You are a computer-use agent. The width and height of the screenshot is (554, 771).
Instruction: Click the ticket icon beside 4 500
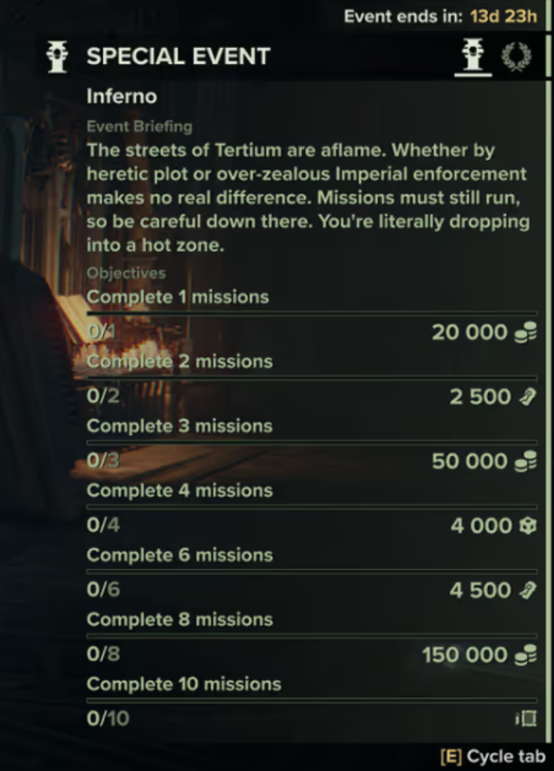click(x=527, y=590)
